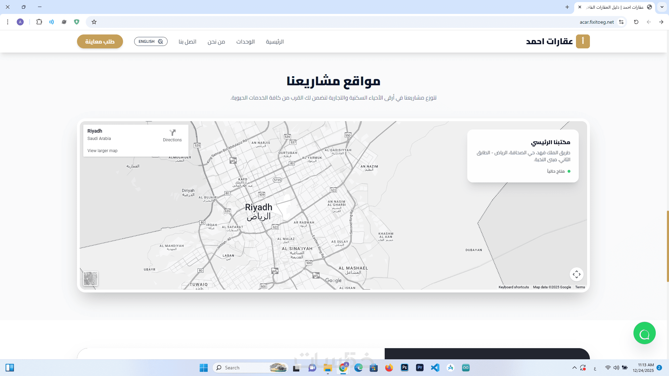Reload the page with refresh icon

pyautogui.click(x=636, y=22)
